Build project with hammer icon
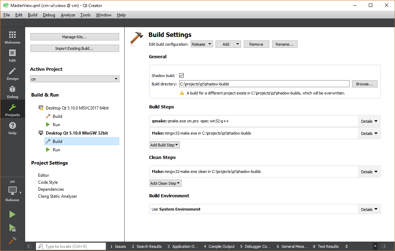This screenshot has height=251, width=395. [12, 241]
